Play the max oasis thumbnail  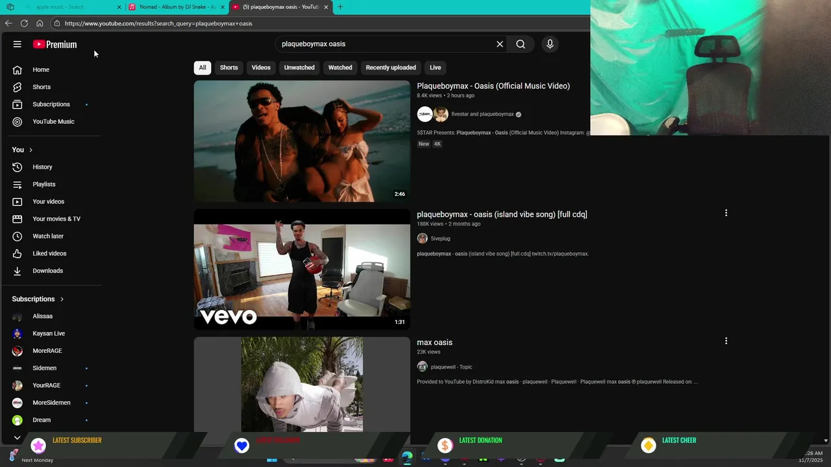302,384
